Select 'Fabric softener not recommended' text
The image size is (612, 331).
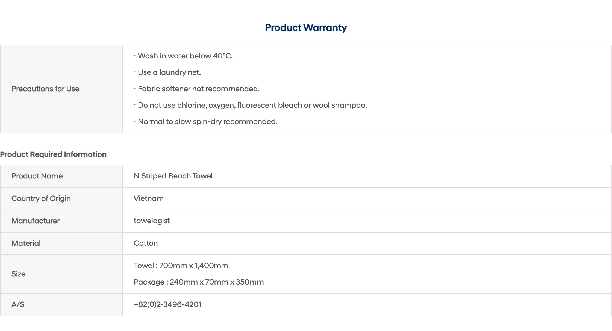[x=197, y=89]
